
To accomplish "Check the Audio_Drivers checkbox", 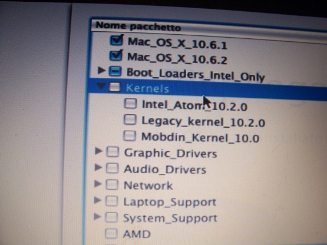I will pyautogui.click(x=112, y=168).
